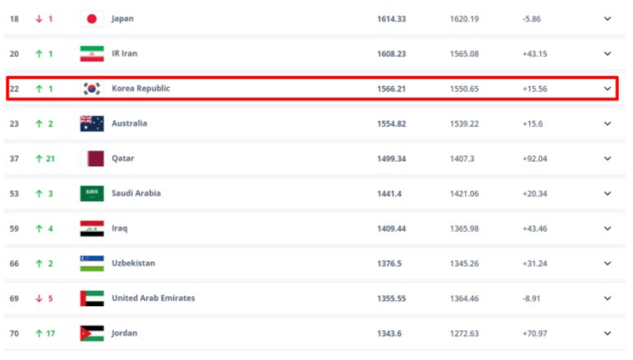Expand the Japan row details chevron

pyautogui.click(x=607, y=18)
